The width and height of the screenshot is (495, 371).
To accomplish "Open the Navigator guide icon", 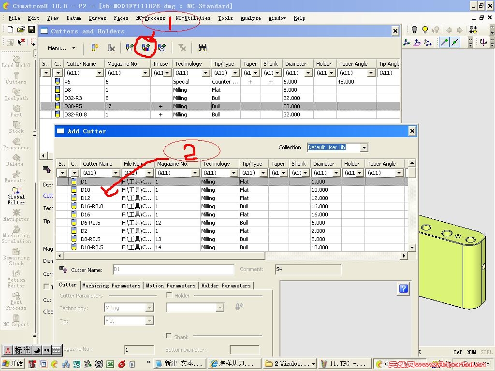I will pyautogui.click(x=16, y=215).
